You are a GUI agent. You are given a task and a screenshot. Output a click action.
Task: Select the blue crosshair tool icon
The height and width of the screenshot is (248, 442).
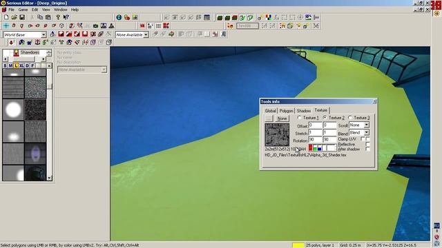point(6,26)
